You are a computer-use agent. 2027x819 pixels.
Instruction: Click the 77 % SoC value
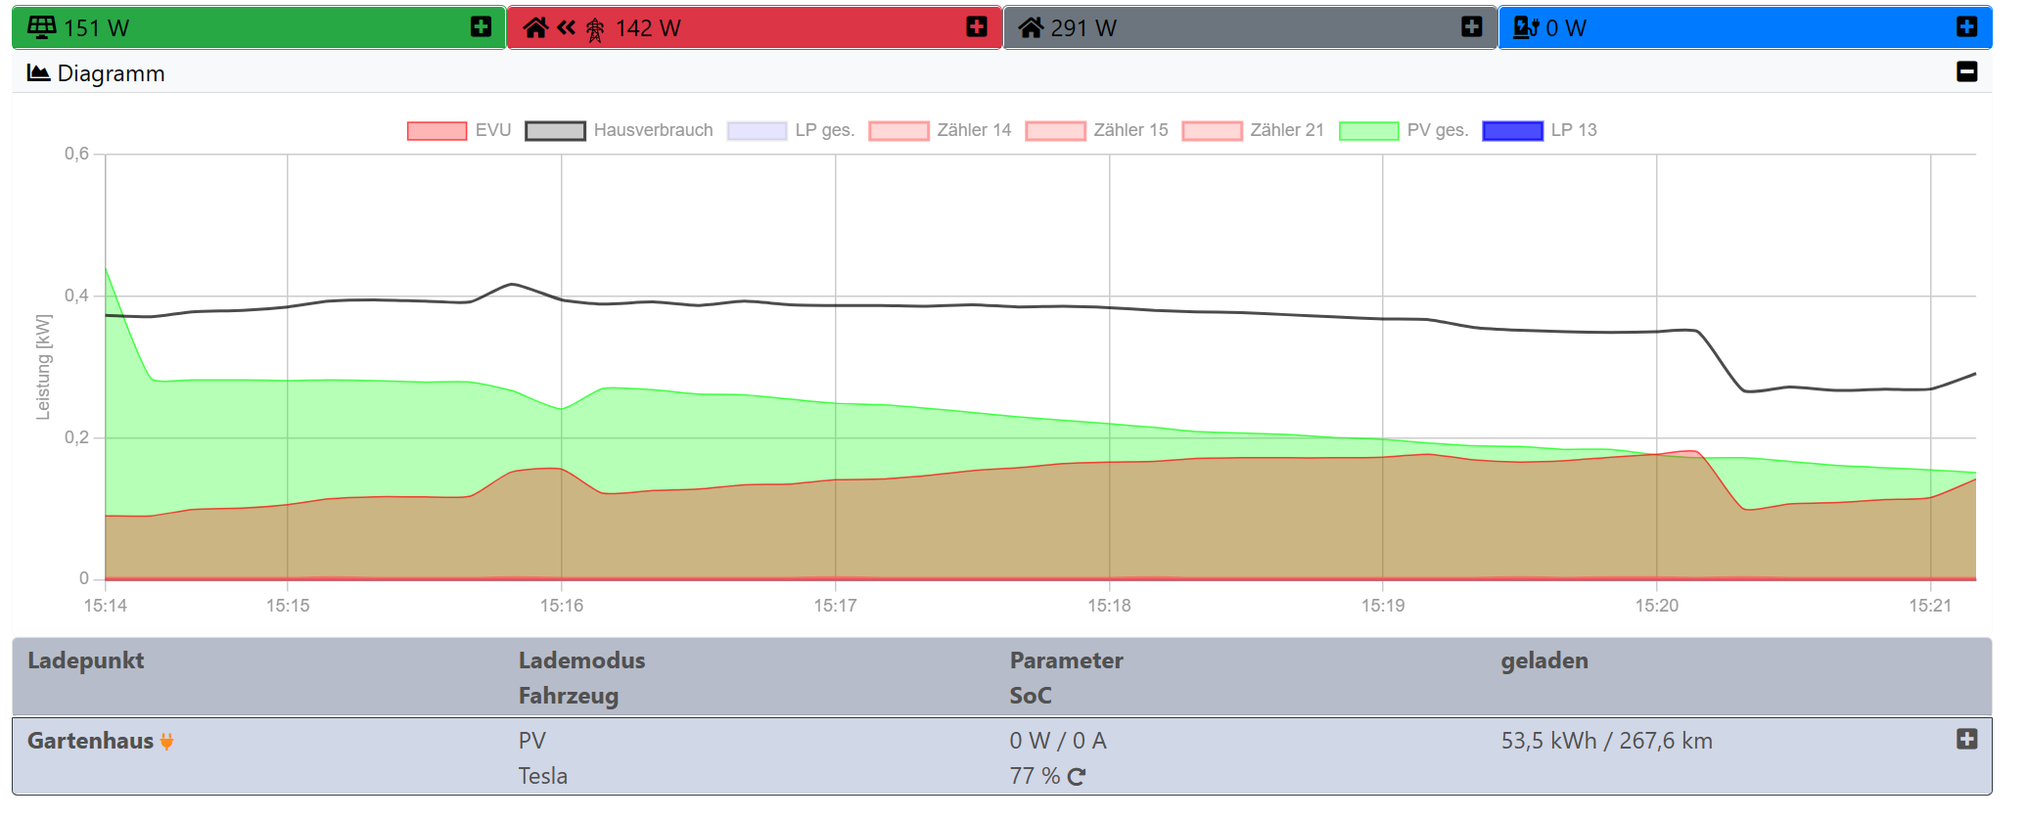pos(1035,776)
